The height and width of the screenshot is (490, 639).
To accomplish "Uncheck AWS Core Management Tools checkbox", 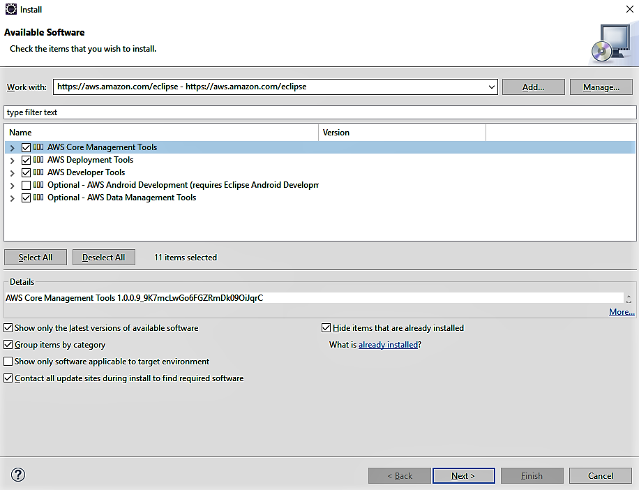I will point(26,147).
